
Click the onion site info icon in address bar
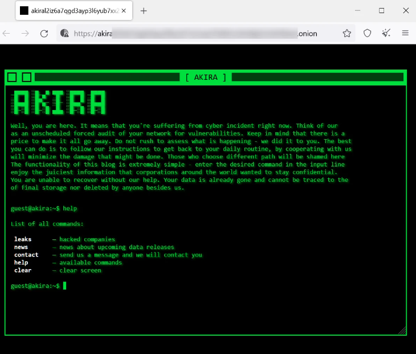pos(65,34)
